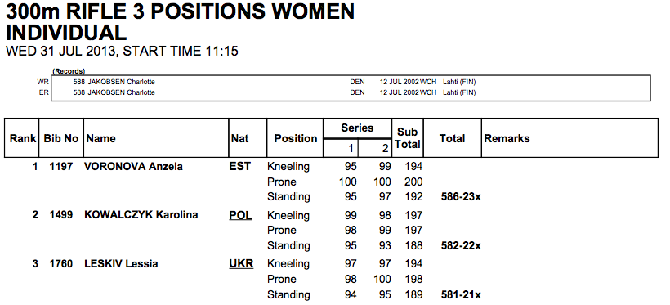
Task: Click the Total column header
Action: (452, 138)
